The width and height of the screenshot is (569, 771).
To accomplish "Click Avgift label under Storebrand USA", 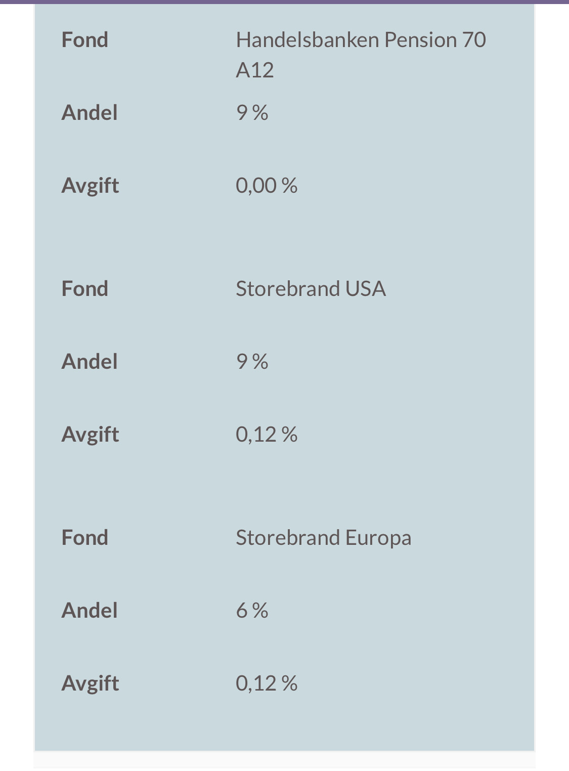I will coord(90,434).
